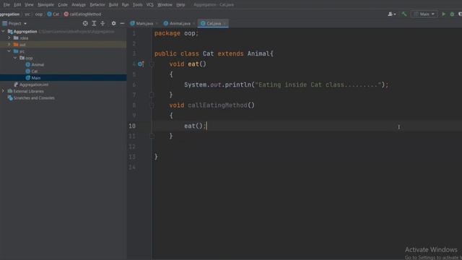Click the println string literal on line 6
Viewport: 462px width, 260px height.
[318, 85]
